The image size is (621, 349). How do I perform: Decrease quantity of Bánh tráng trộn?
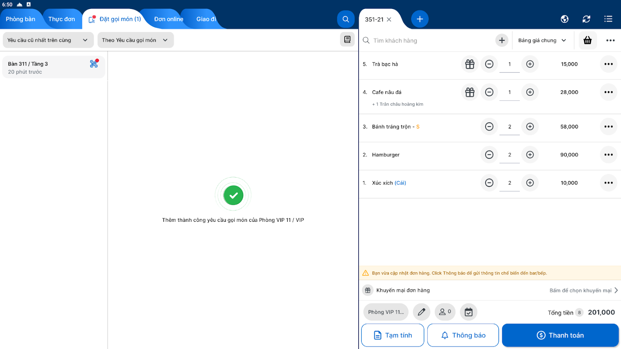coord(489,126)
